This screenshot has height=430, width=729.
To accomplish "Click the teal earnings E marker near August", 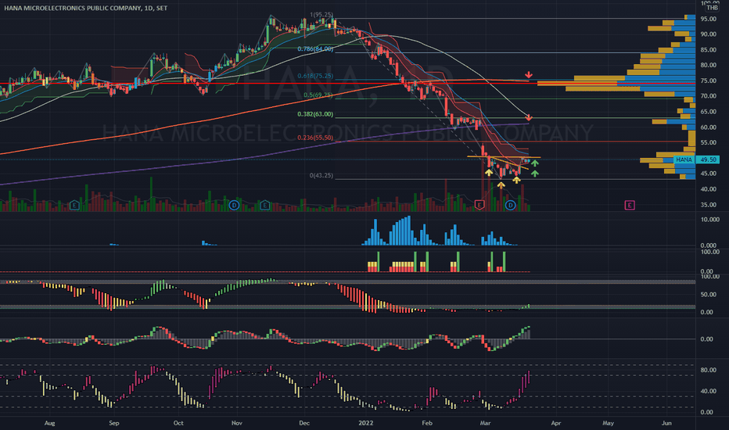I will pyautogui.click(x=74, y=205).
